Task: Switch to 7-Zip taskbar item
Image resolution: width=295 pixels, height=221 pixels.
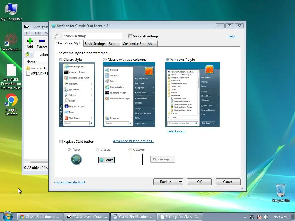Action: pos(86,217)
